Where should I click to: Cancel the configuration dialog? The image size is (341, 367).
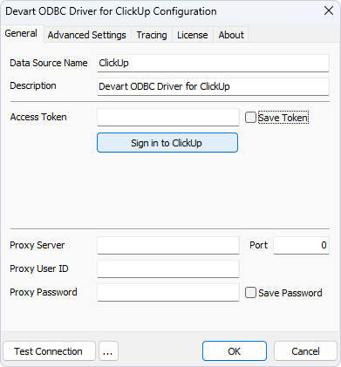305,351
